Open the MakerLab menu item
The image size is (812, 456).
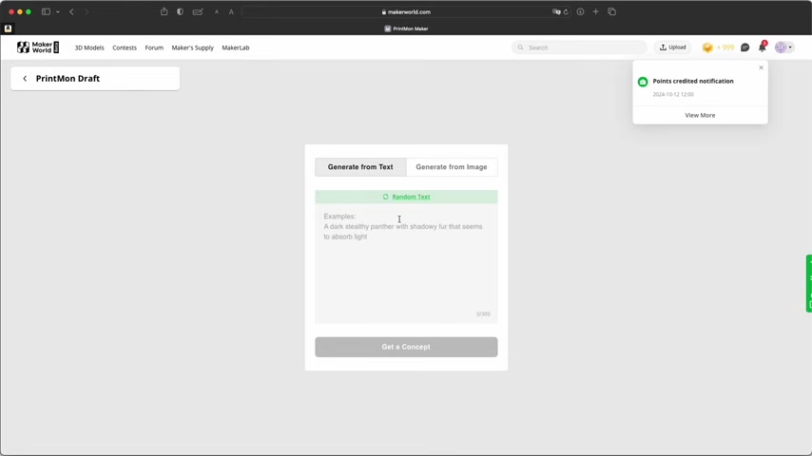click(x=235, y=47)
